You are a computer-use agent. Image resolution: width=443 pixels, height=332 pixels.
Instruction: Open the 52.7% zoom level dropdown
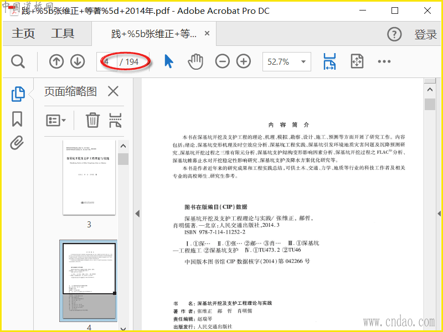pyautogui.click(x=286, y=61)
